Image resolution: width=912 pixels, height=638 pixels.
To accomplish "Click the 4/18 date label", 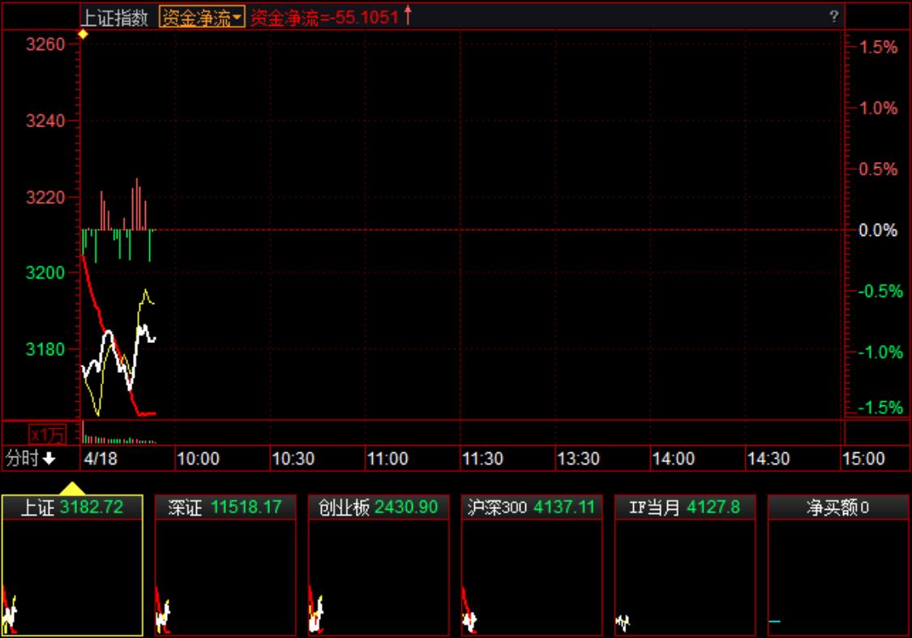I will (x=101, y=459).
